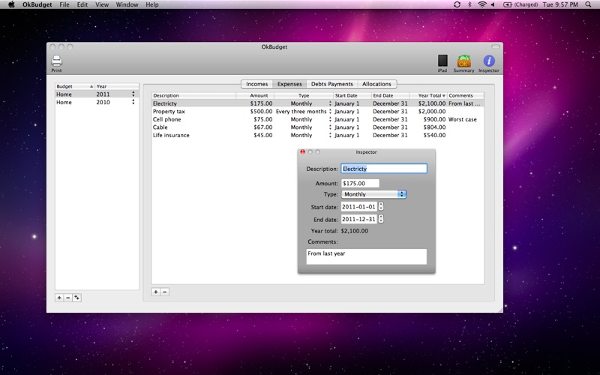This screenshot has height=375, width=600.
Task: Open the File menu
Action: (x=64, y=4)
